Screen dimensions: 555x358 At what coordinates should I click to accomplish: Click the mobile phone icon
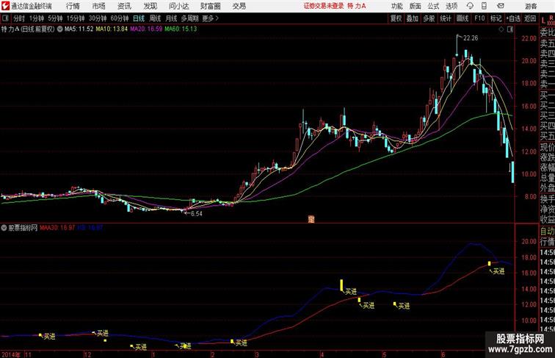tap(484, 6)
